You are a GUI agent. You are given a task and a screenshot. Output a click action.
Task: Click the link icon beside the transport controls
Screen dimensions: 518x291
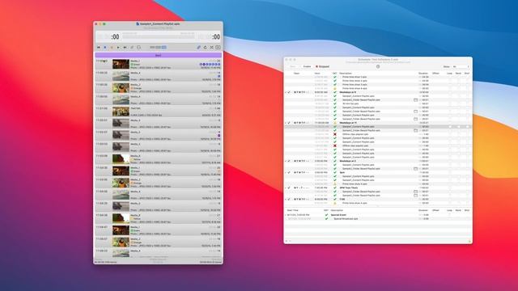coord(132,48)
